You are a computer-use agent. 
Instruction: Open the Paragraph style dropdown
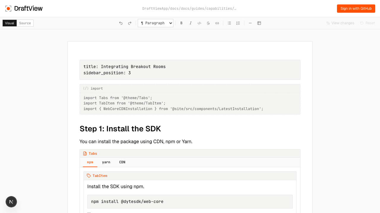pyautogui.click(x=156, y=23)
